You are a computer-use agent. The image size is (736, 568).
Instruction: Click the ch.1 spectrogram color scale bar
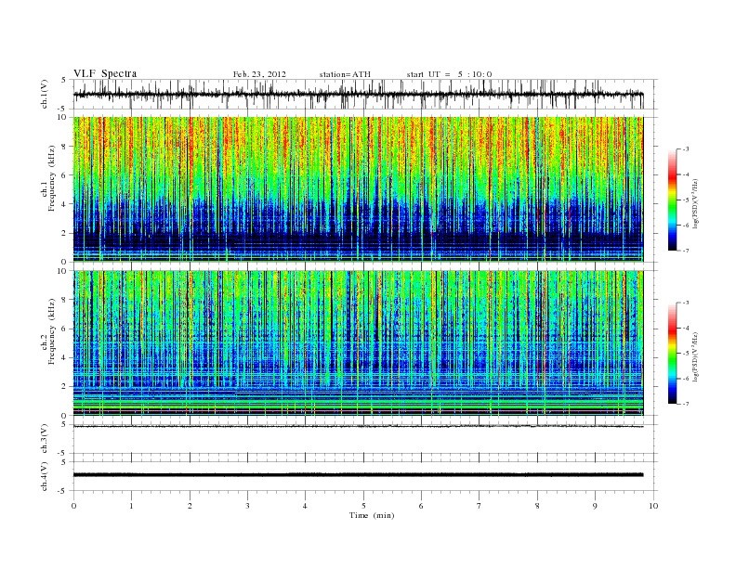[x=672, y=200]
